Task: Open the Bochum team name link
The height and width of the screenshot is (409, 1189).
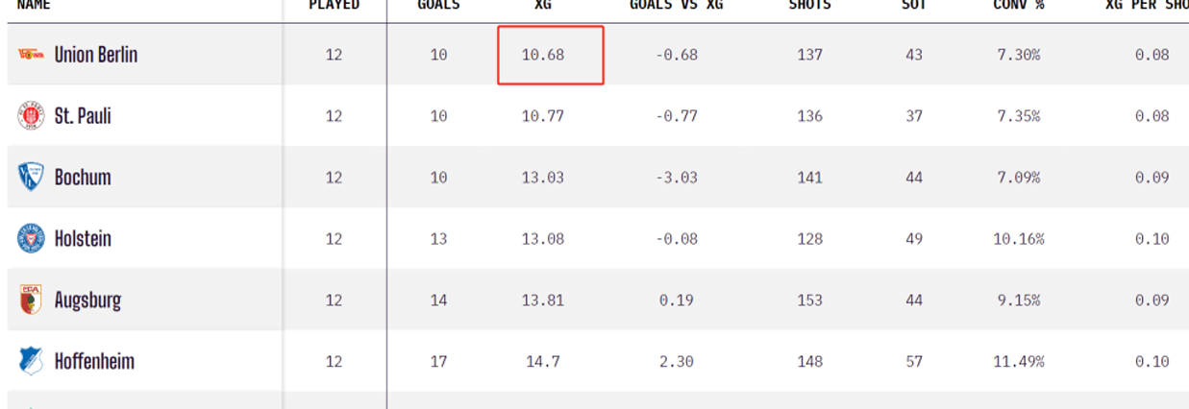Action: tap(83, 178)
